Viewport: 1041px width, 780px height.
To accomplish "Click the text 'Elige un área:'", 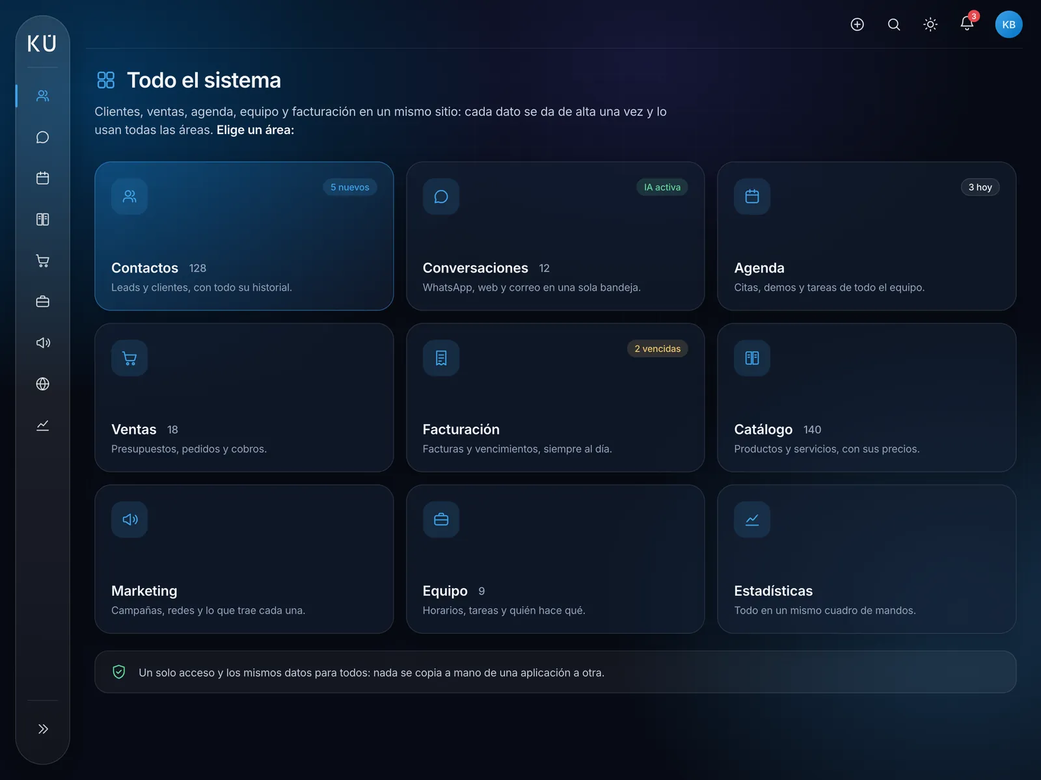I will pyautogui.click(x=255, y=130).
